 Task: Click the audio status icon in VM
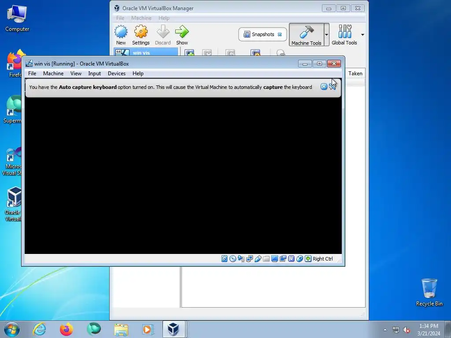pos(241,259)
